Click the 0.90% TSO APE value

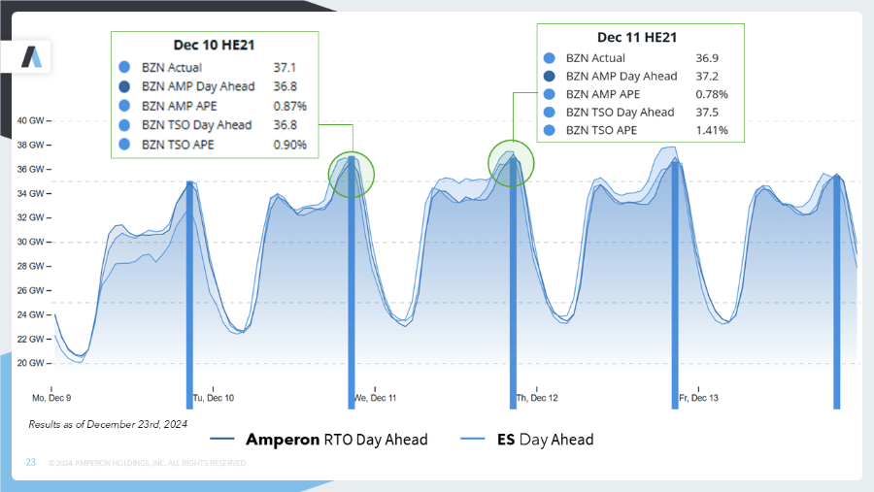point(289,145)
